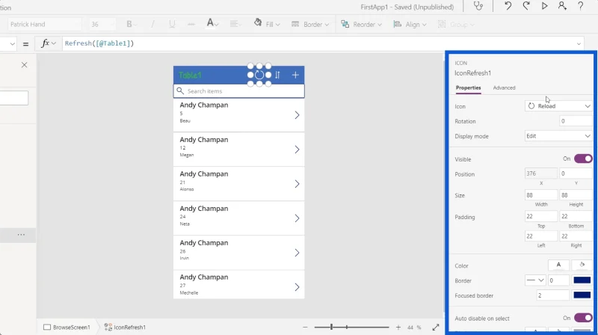
Task: Open the Patrick Hand font selector
Action: [x=44, y=24]
